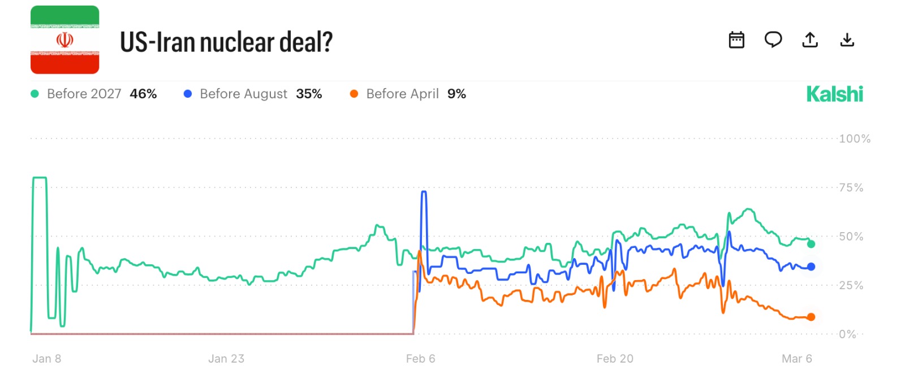
Task: Click the Jan 23 timeline label
Action: tap(226, 359)
